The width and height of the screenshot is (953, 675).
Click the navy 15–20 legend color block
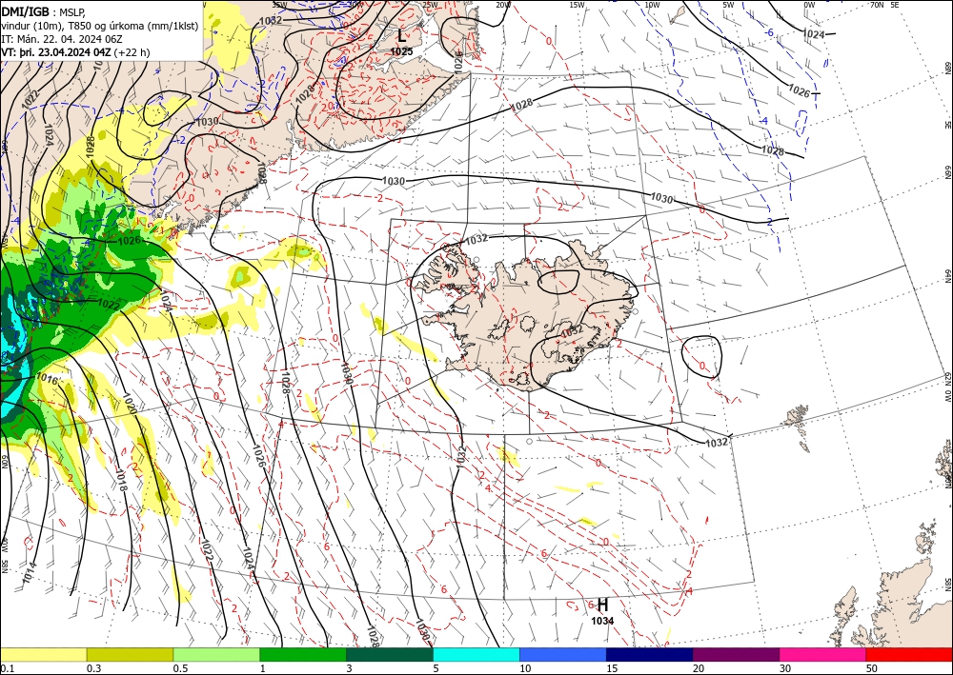pyautogui.click(x=650, y=654)
